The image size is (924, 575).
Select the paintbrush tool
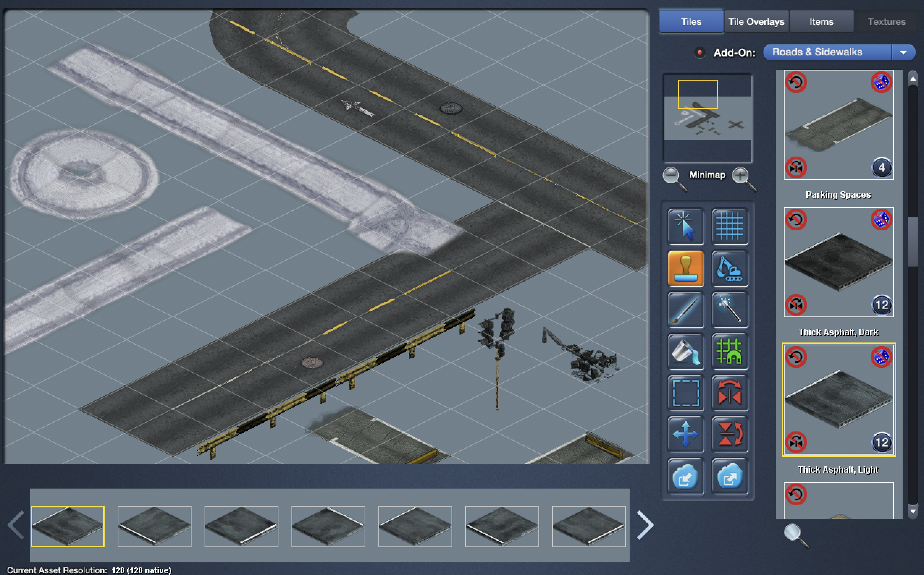[x=685, y=310]
